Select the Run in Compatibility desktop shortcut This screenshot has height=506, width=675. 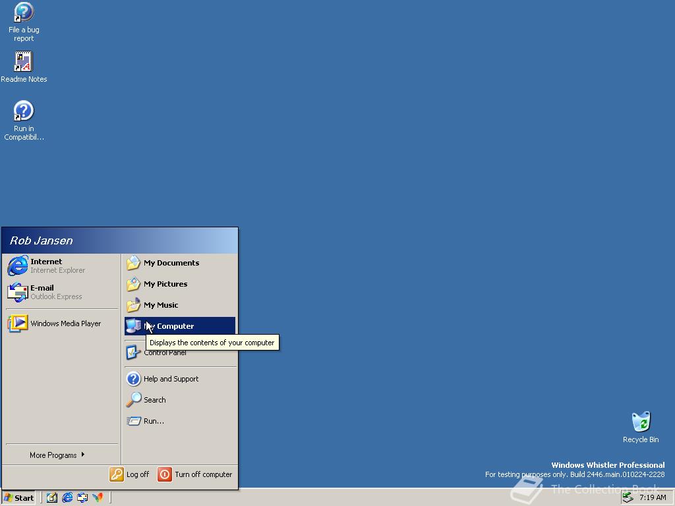(x=24, y=121)
